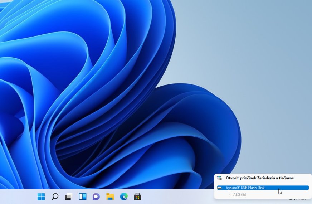Image resolution: width=312 pixels, height=204 pixels.
Task: Click the Devices and Printers icon in the menu
Action: pos(219,178)
